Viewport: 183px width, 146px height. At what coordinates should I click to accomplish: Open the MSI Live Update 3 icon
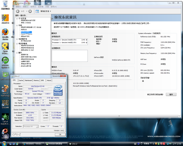(5, 62)
